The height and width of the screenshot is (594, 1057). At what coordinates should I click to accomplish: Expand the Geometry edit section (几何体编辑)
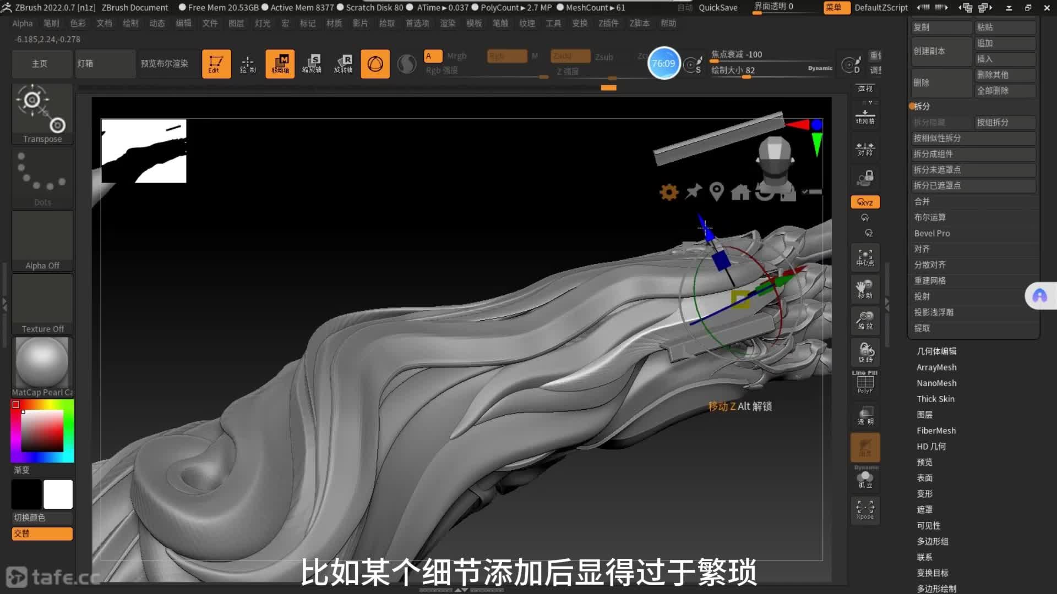click(x=936, y=351)
